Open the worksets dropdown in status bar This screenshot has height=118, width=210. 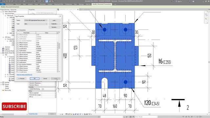tap(112, 117)
